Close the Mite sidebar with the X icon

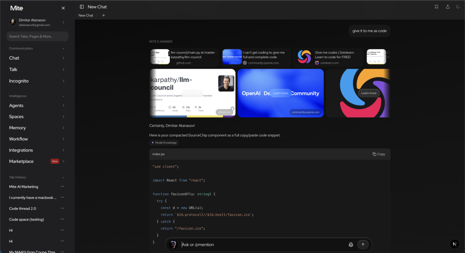(x=63, y=8)
